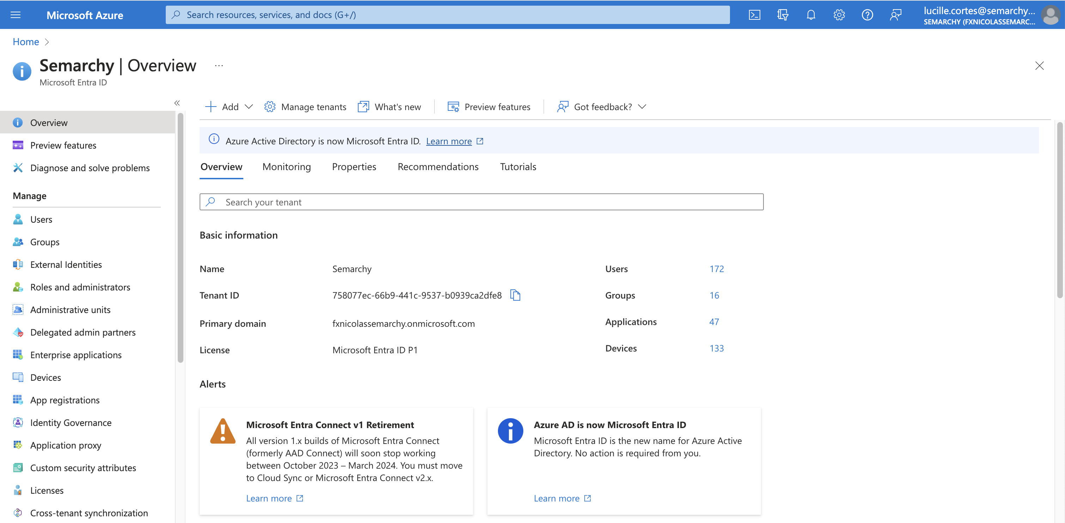Open the notifications bell
This screenshot has height=523, width=1065.
coord(811,14)
